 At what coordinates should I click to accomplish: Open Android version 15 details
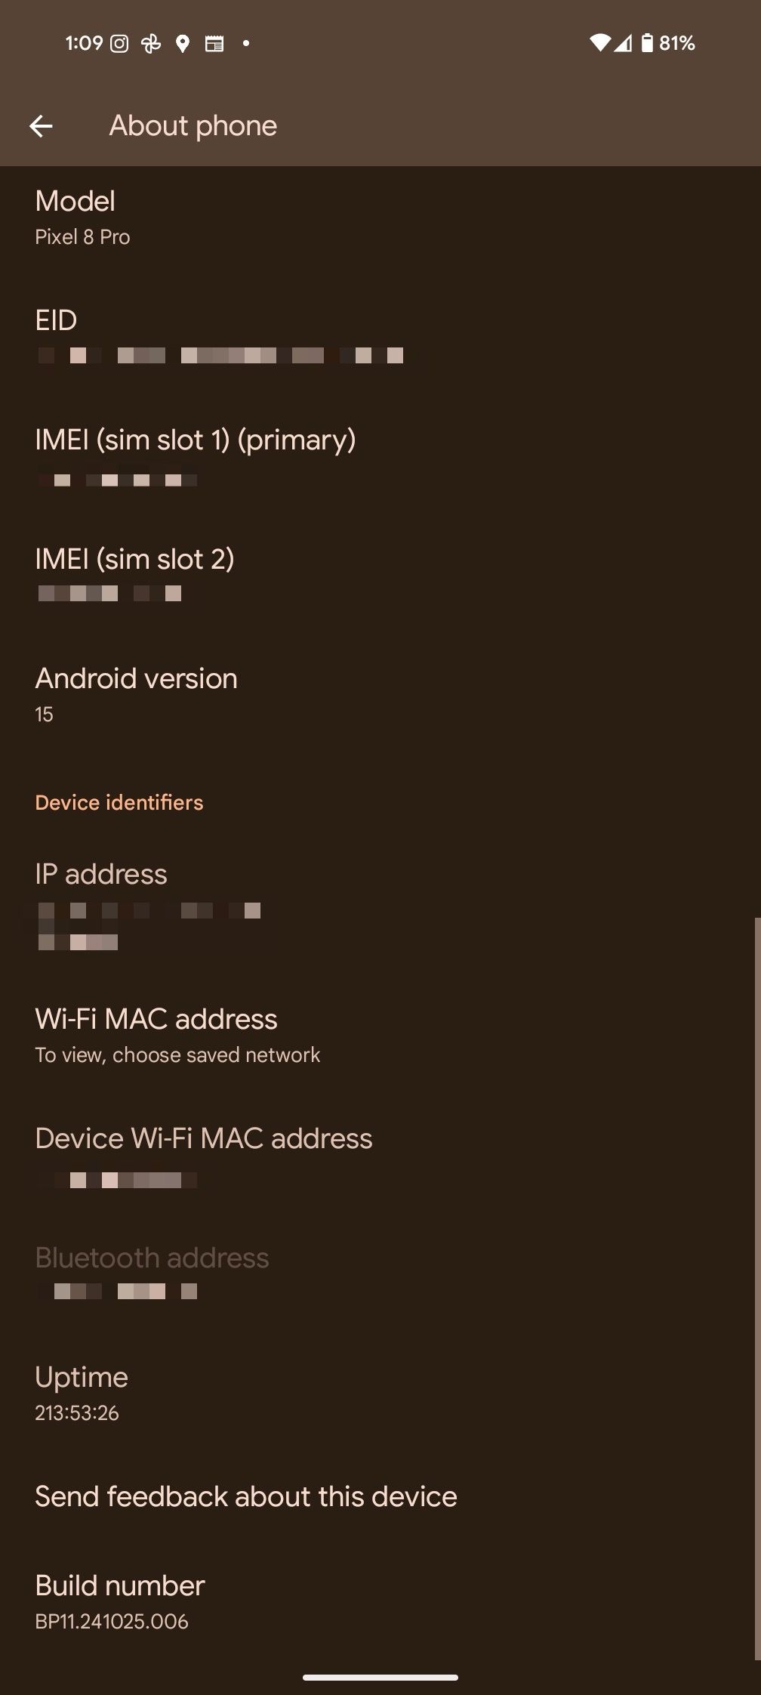coord(380,695)
